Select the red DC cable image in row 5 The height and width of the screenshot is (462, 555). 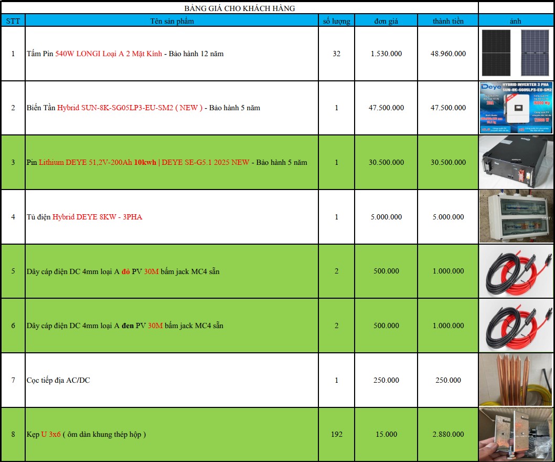tap(516, 271)
